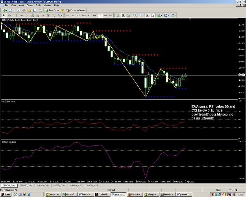Switch to line chart display
Image resolution: width=246 pixels, height=197 pixels.
tap(129, 15)
